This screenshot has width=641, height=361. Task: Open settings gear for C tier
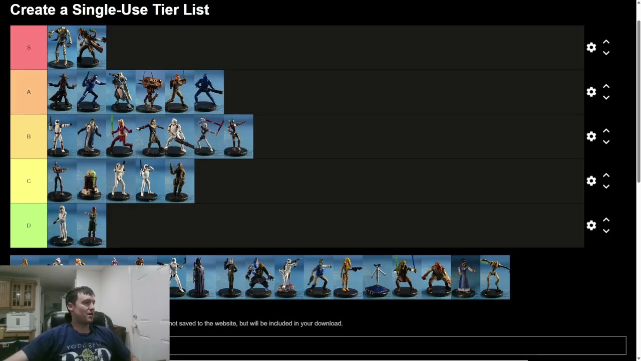(591, 181)
